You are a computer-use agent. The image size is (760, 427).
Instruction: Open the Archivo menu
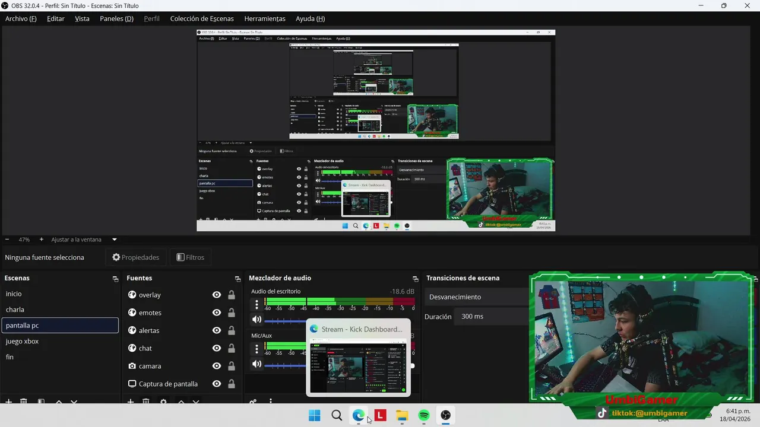(21, 18)
